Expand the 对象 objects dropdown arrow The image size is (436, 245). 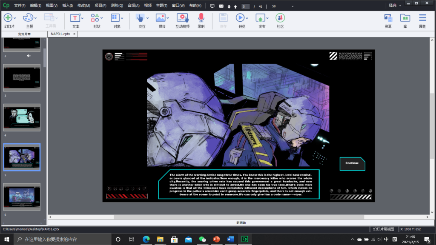[x=122, y=18]
